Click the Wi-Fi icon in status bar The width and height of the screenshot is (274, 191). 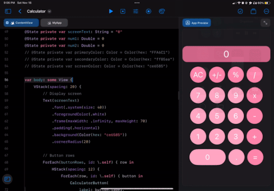[x=239, y=3]
